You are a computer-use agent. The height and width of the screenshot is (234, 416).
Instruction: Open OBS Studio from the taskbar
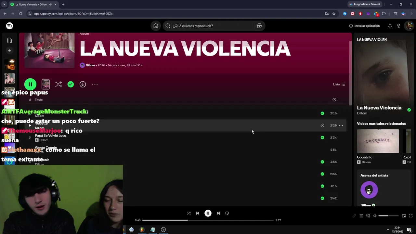click(x=163, y=229)
